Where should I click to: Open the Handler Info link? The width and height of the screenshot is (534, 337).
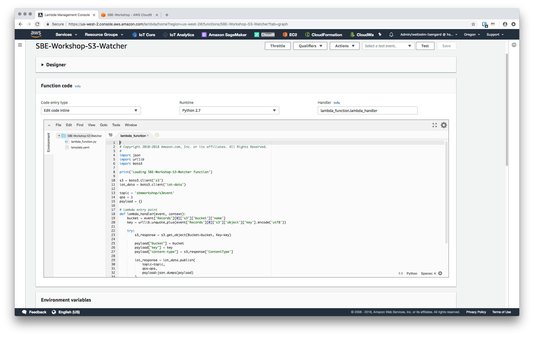click(x=337, y=103)
